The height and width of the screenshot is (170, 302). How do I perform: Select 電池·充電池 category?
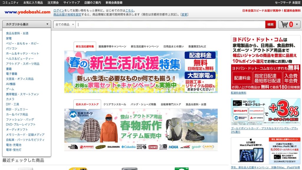[14, 145]
